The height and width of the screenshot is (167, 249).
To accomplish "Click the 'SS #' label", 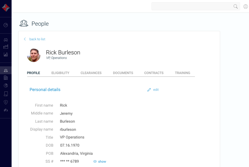I will pyautogui.click(x=49, y=161).
